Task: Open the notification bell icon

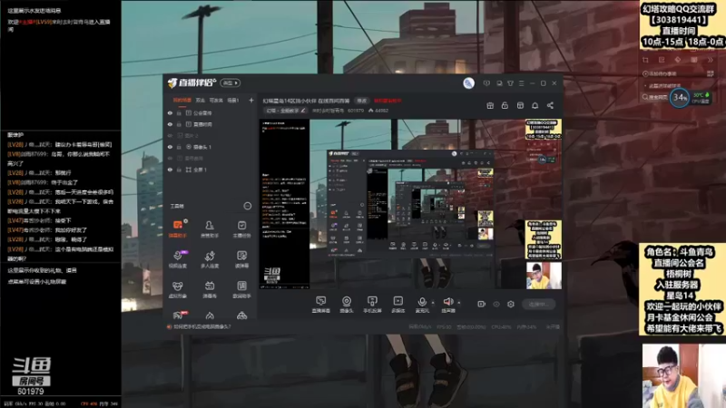Action: point(535,105)
